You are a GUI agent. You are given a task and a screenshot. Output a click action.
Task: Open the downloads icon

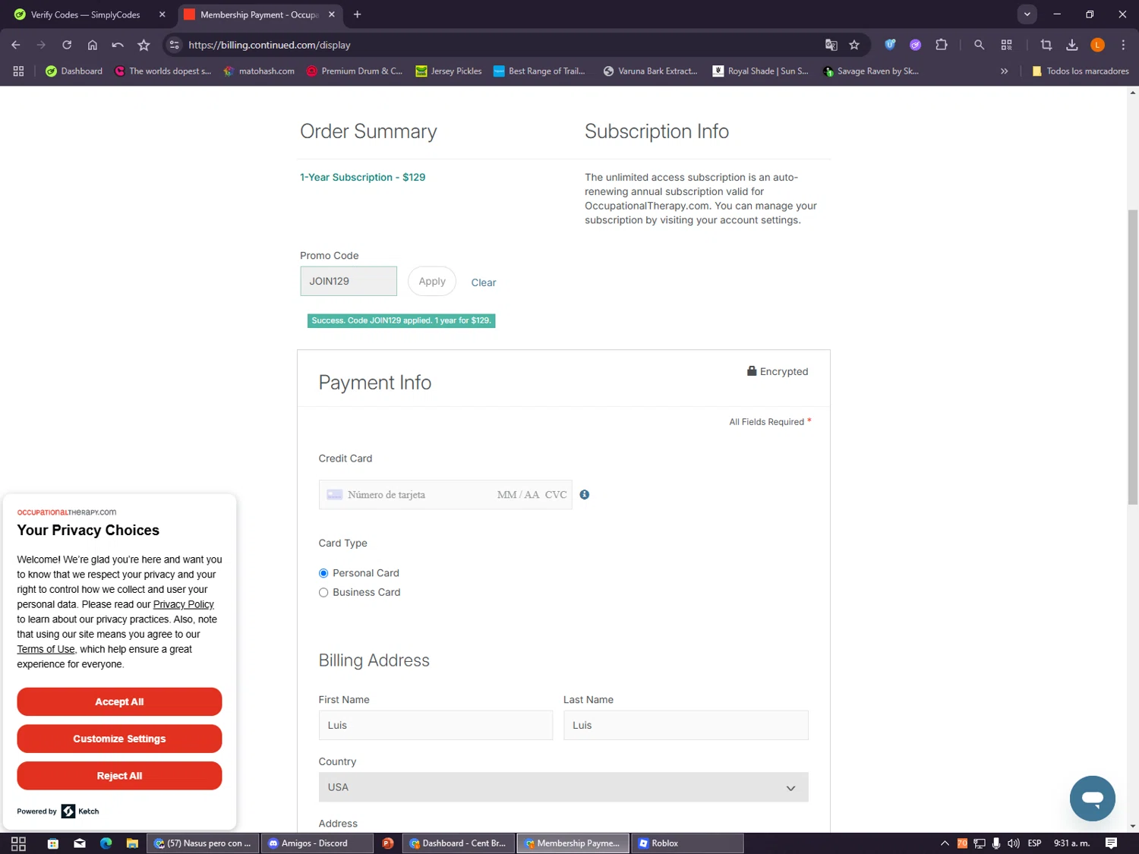click(x=1072, y=45)
